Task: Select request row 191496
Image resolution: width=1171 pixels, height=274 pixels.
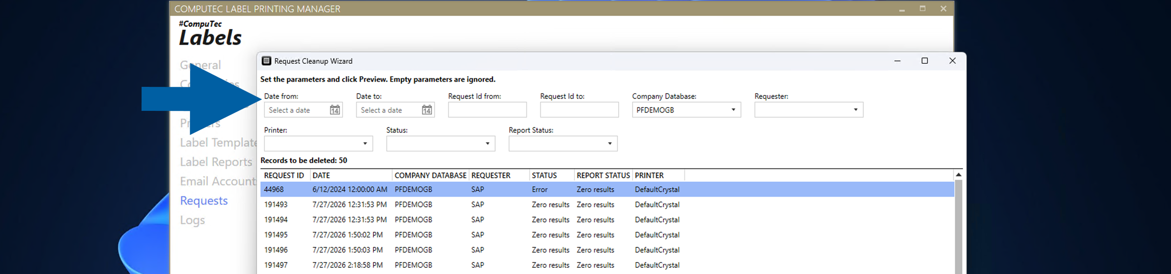Action: click(607, 250)
